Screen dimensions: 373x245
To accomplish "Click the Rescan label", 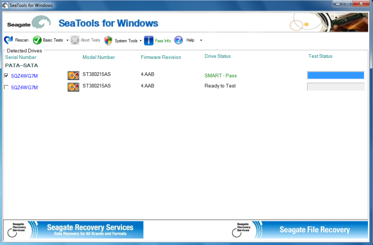I will 22,40.
